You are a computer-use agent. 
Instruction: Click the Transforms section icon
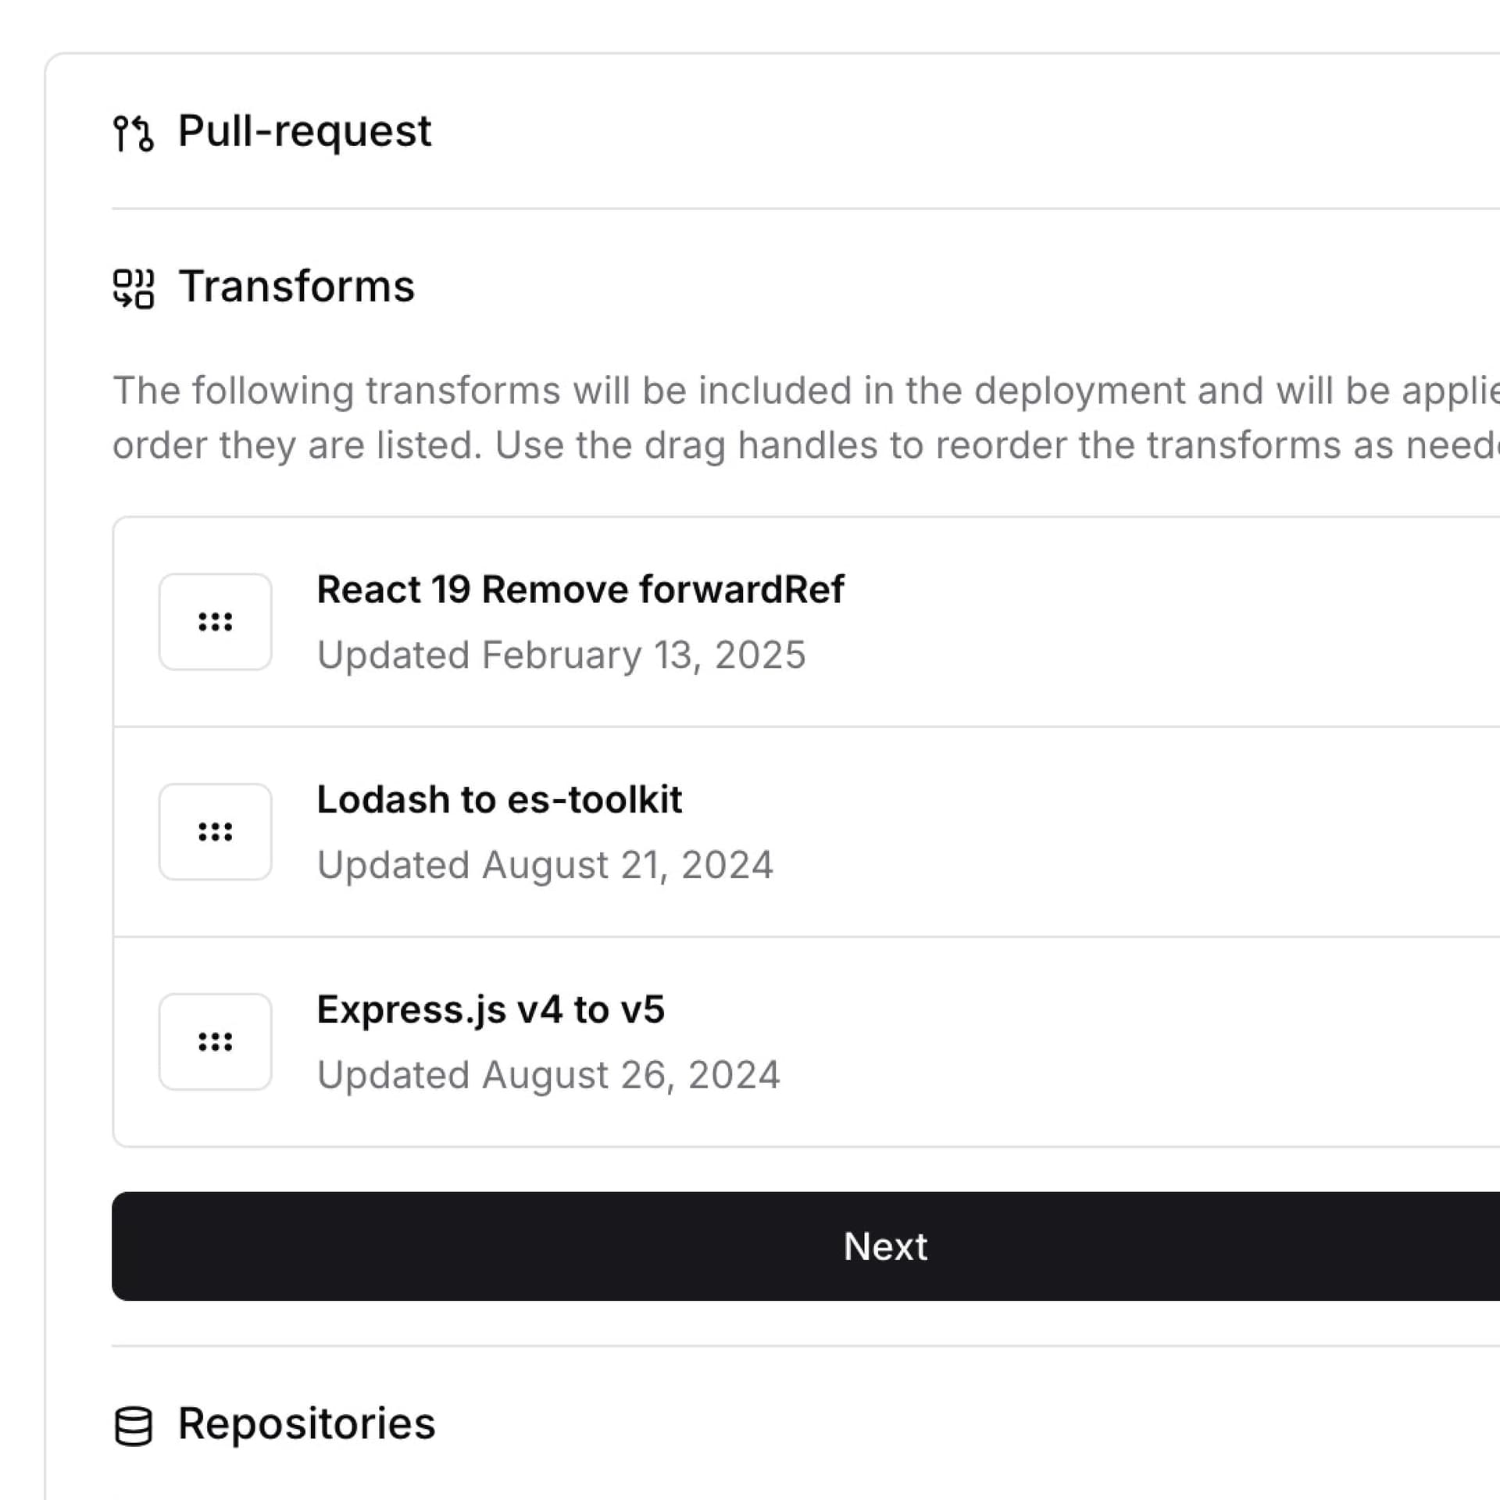pyautogui.click(x=134, y=288)
